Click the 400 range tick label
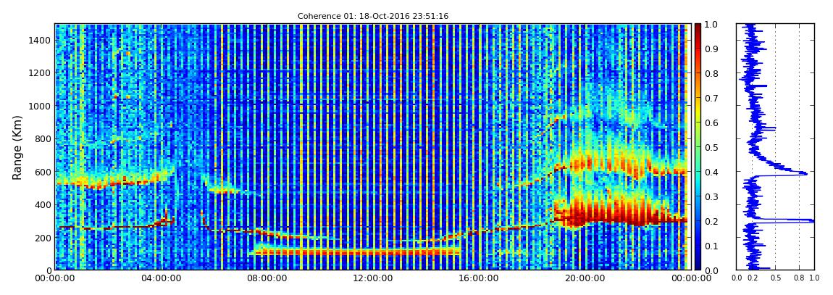The width and height of the screenshot is (833, 295). click(x=42, y=204)
